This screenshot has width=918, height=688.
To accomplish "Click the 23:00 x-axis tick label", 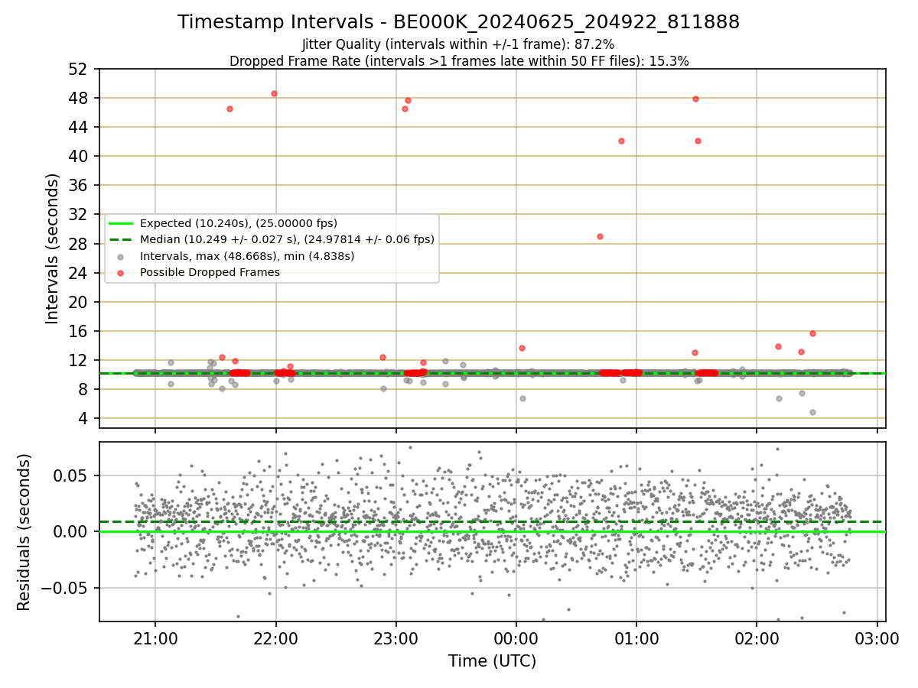I will pos(396,638).
